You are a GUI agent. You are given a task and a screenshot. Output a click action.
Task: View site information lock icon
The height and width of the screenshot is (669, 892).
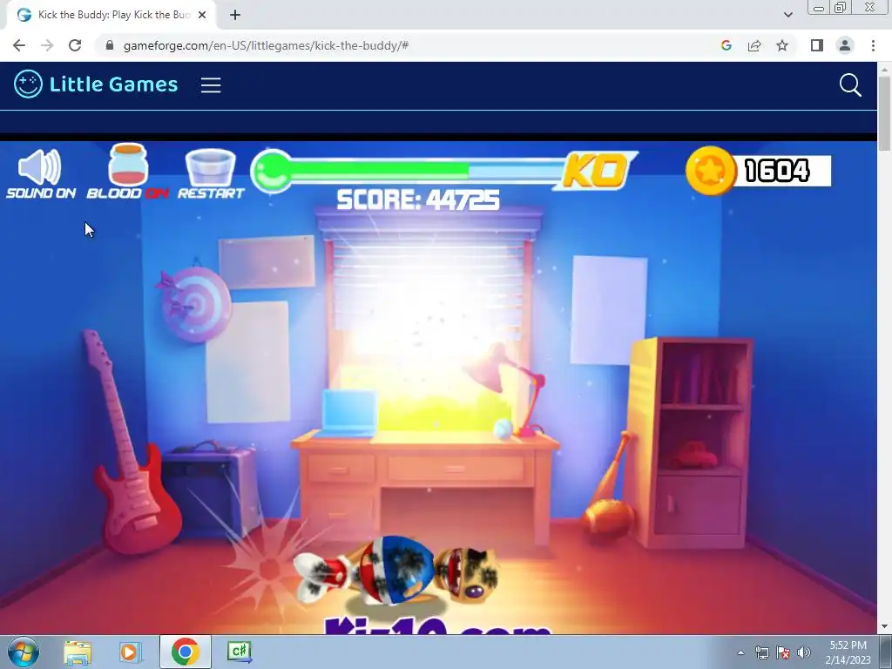111,45
